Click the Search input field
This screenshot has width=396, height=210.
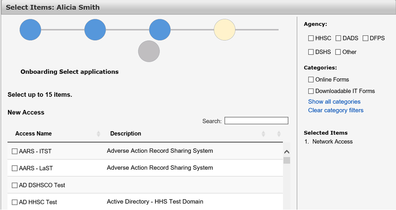(256, 121)
